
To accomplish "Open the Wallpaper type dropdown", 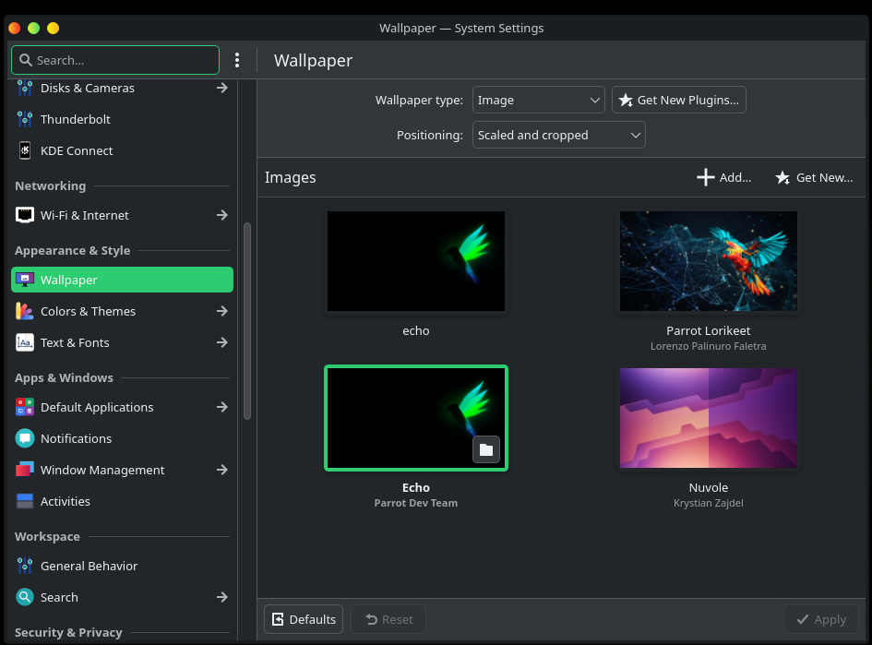I will tap(538, 100).
